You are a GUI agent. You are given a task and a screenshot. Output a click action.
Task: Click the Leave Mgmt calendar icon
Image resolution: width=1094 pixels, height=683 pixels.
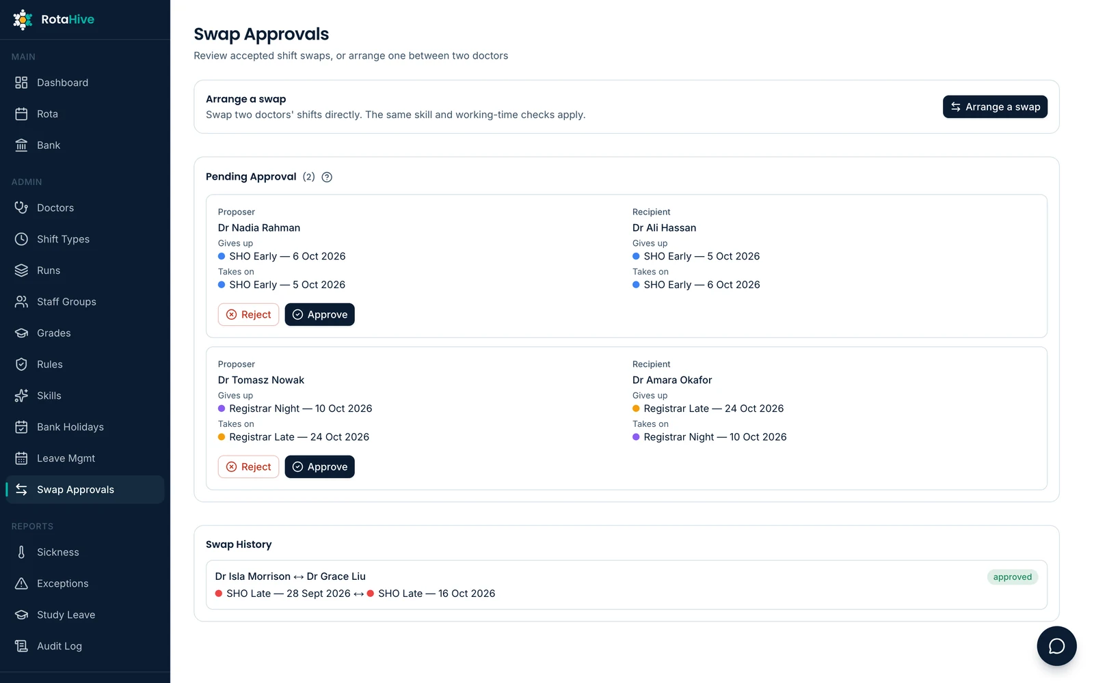(21, 458)
